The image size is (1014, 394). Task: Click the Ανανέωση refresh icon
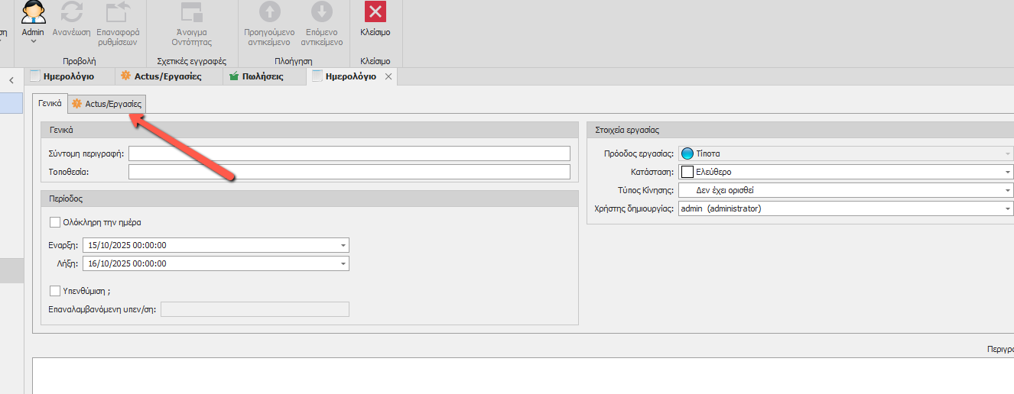[x=72, y=13]
